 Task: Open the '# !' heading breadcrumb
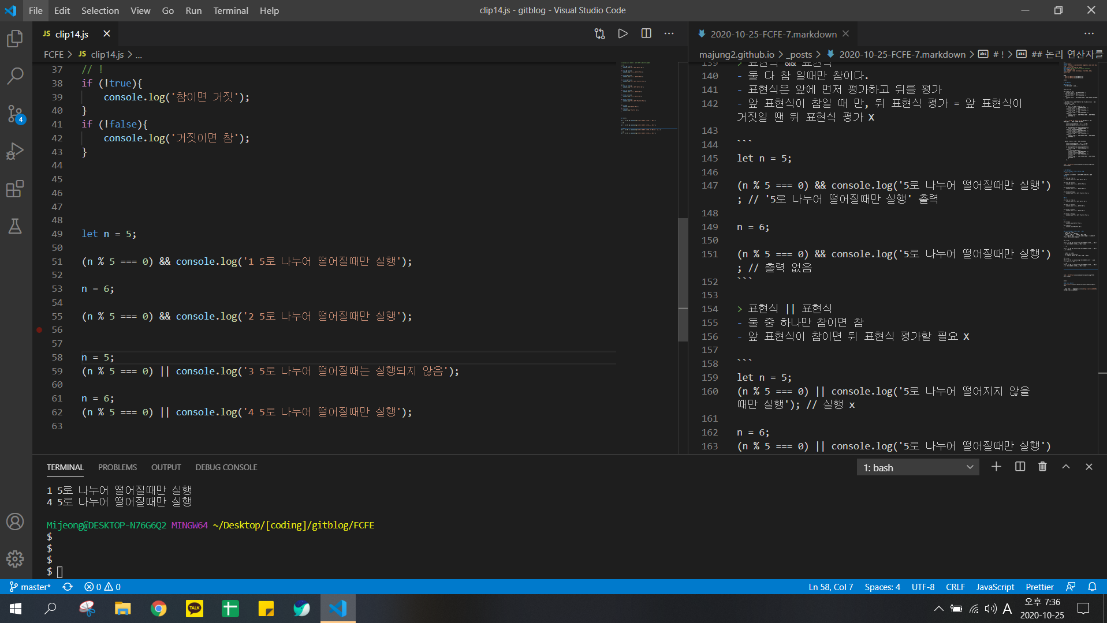992,54
